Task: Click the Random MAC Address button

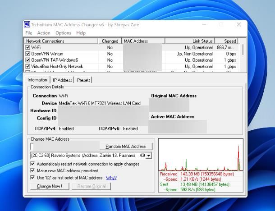Action: [x=126, y=146]
